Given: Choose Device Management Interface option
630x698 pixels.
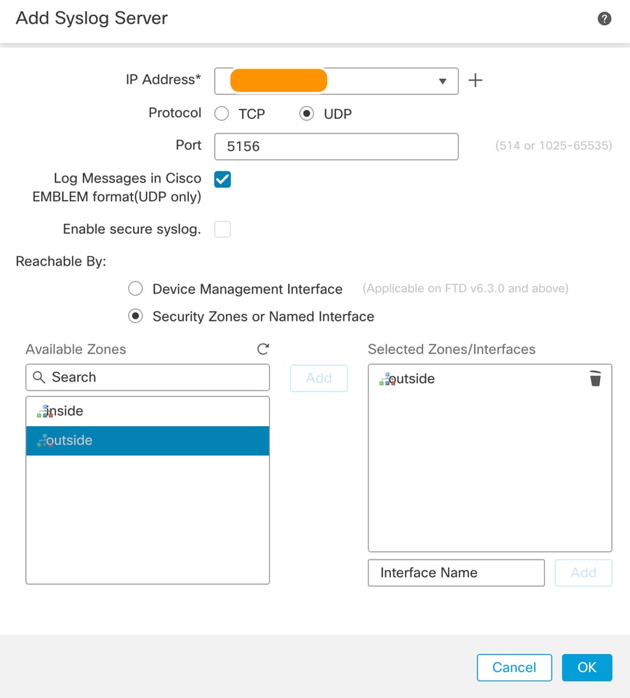Looking at the screenshot, I should (x=136, y=289).
